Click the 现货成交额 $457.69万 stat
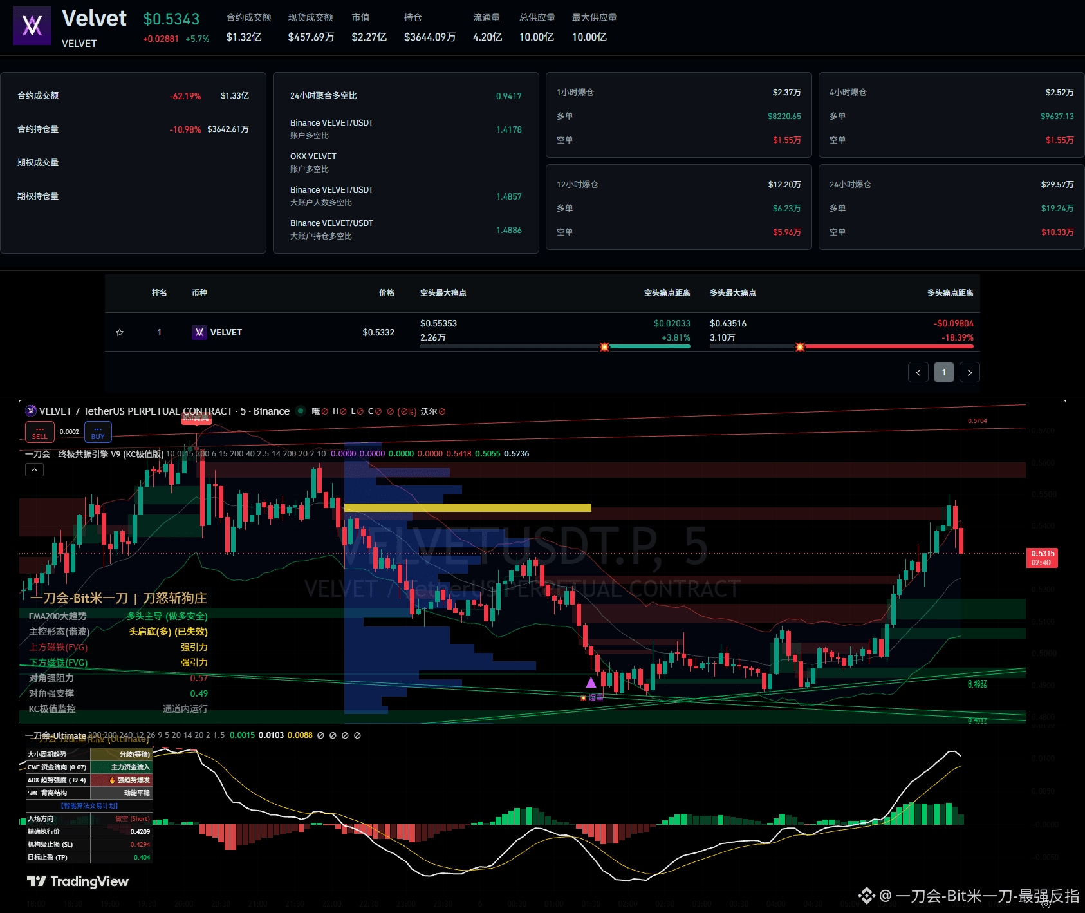 tap(311, 27)
